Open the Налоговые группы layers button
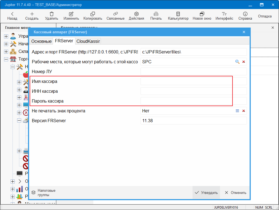This screenshot has width=279, height=210. click(33, 193)
